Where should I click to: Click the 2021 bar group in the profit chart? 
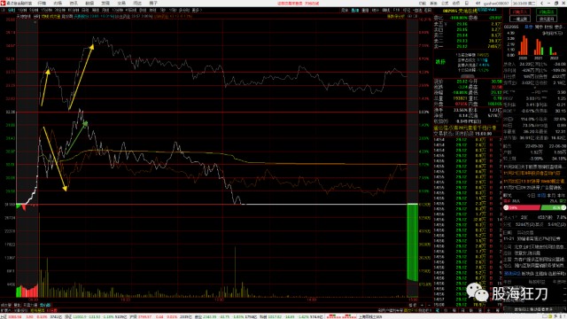point(539,47)
